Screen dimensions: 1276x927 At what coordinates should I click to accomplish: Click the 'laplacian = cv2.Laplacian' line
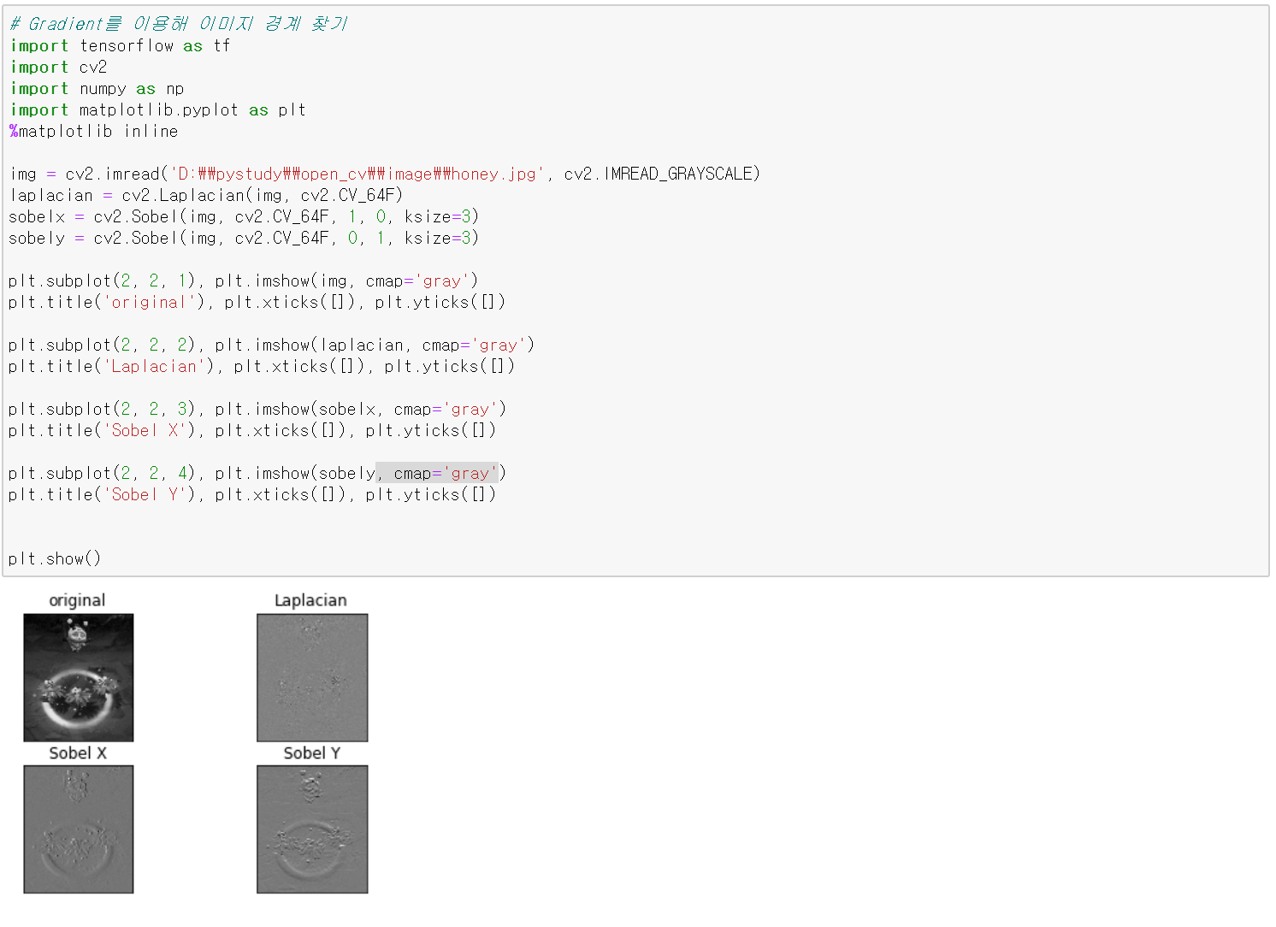point(206,196)
